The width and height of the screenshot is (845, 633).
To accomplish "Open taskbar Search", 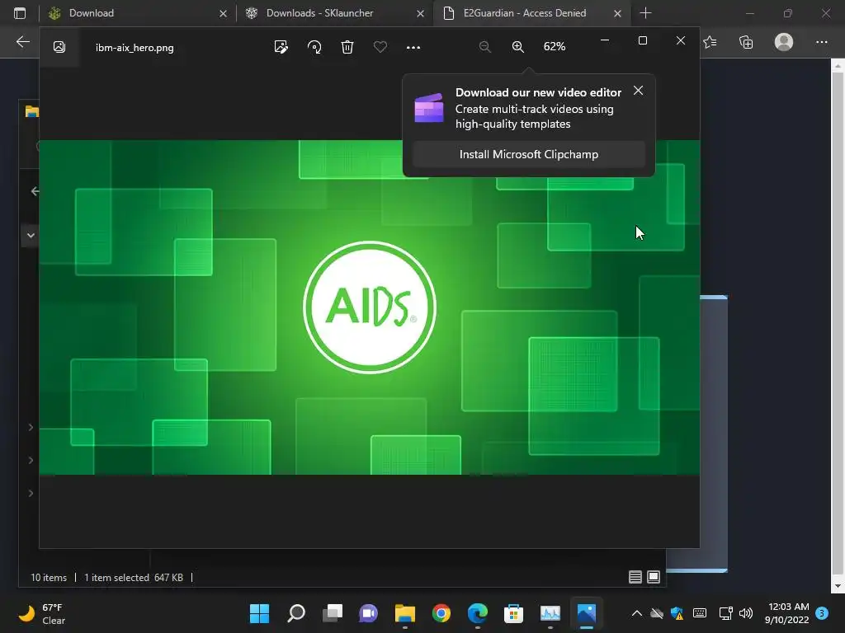I will click(x=296, y=613).
